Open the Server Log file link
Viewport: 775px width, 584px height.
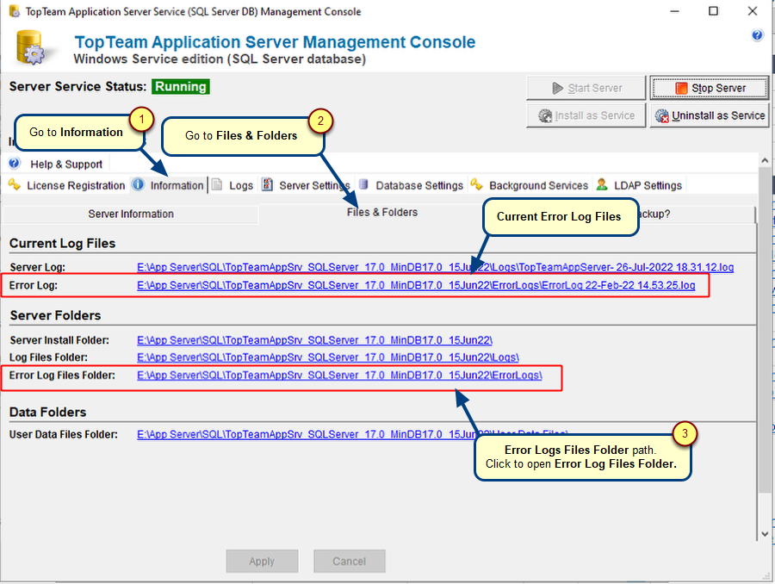[x=435, y=268]
